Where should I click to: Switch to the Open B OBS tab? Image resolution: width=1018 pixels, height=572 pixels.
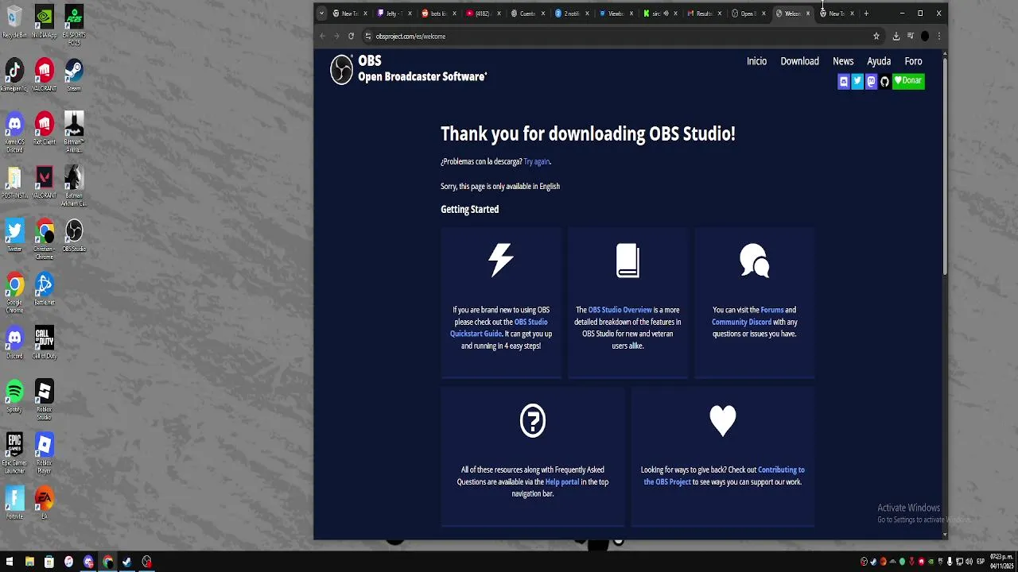point(747,14)
